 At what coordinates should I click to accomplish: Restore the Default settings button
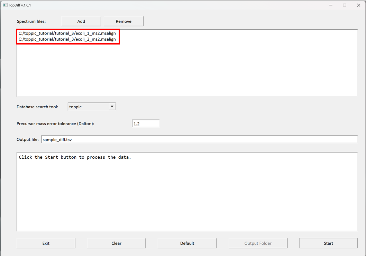[187, 243]
